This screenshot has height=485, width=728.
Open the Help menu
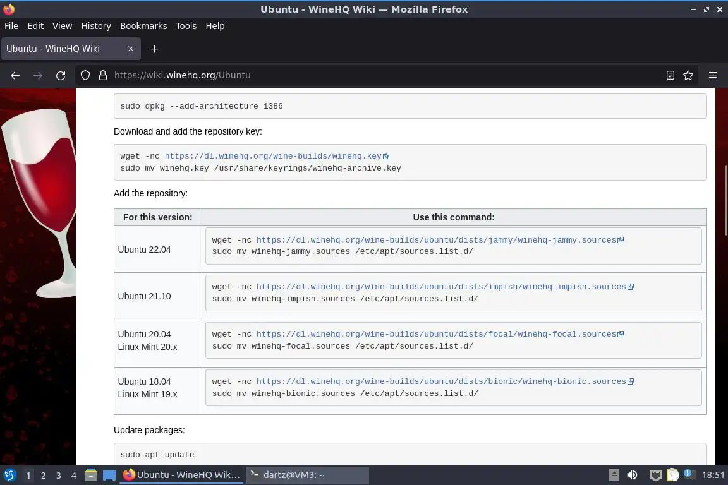tap(215, 26)
